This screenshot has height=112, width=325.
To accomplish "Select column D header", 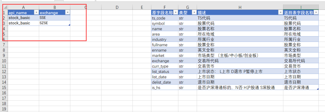I will (x=117, y=7).
